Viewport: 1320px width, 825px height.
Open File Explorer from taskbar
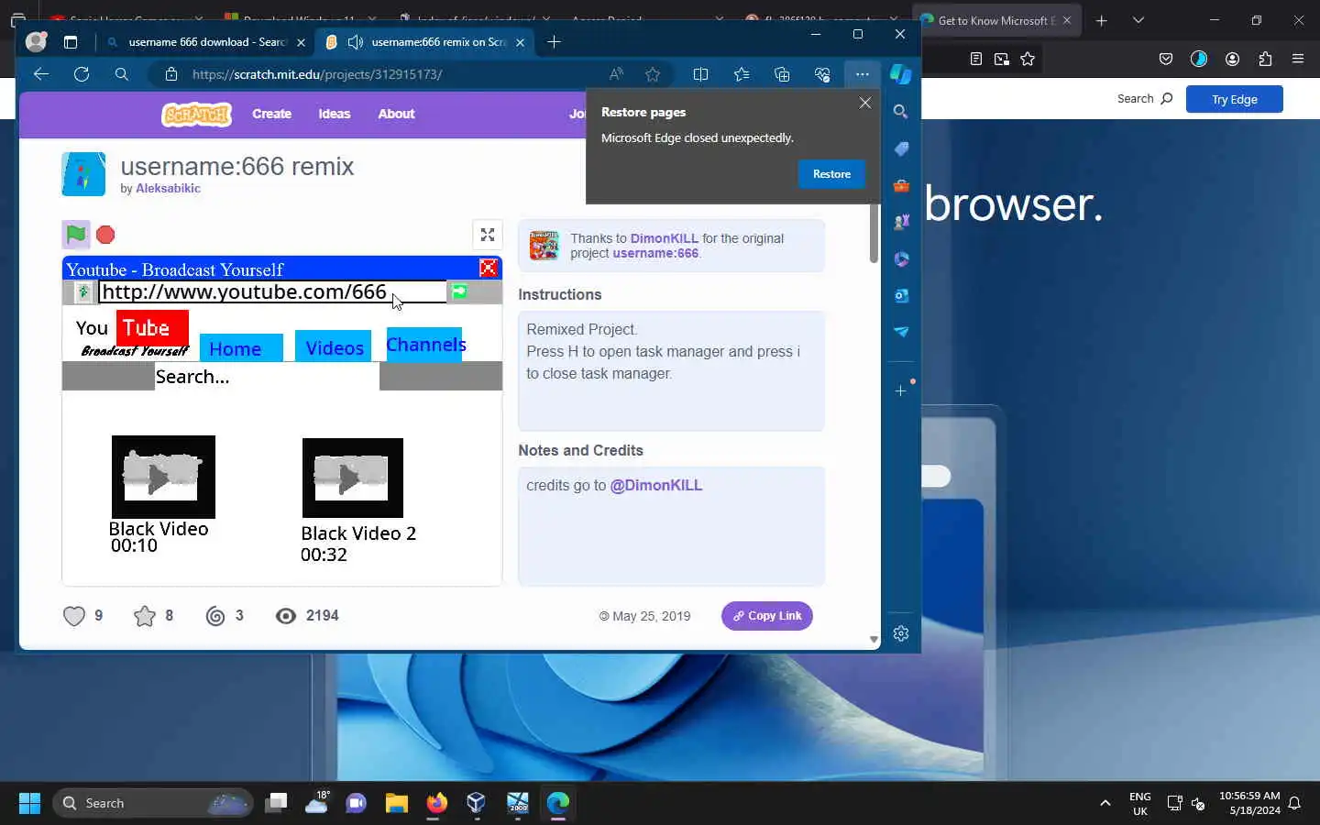pyautogui.click(x=396, y=803)
